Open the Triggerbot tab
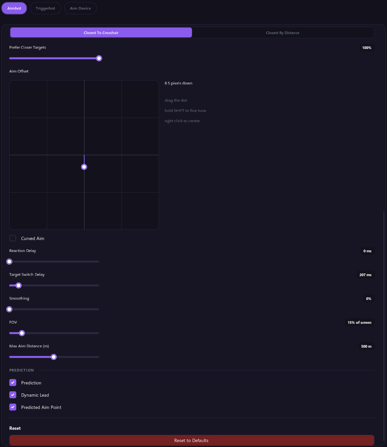This screenshot has height=447, width=387. 45,8
